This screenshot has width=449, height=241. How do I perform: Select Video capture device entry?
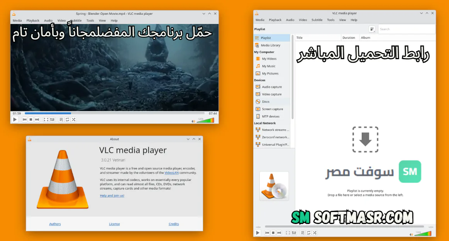point(272,94)
